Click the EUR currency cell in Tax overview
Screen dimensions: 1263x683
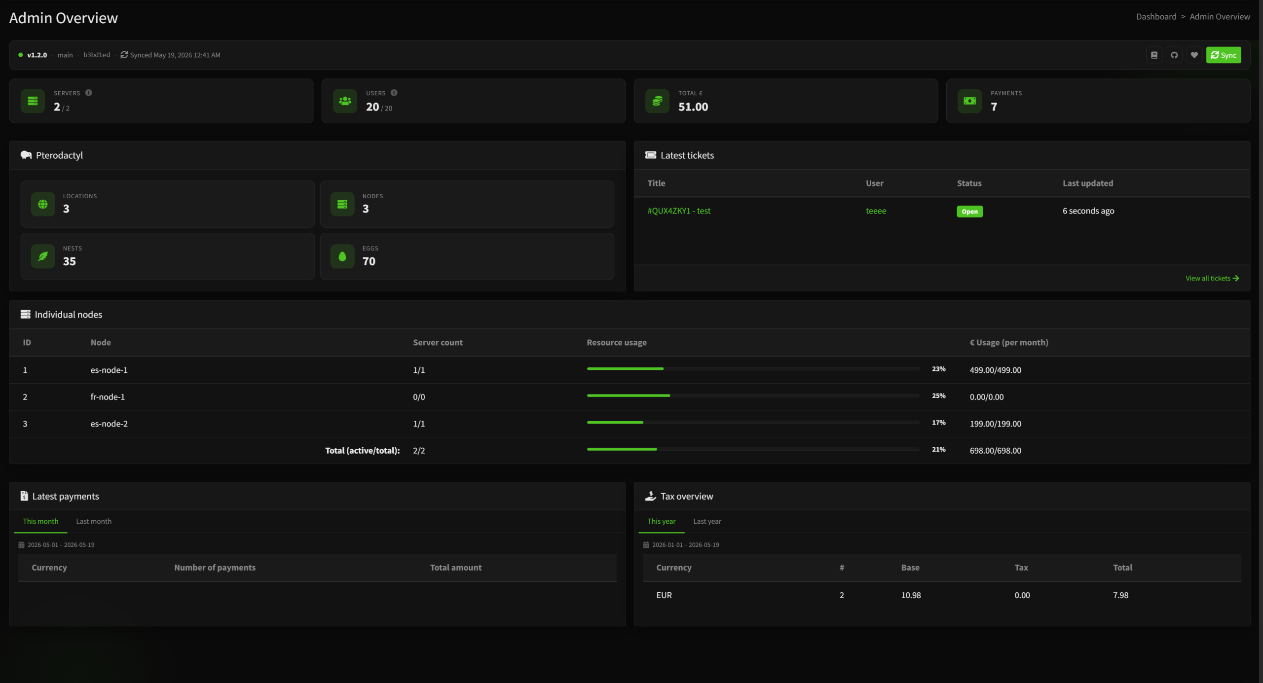point(664,595)
